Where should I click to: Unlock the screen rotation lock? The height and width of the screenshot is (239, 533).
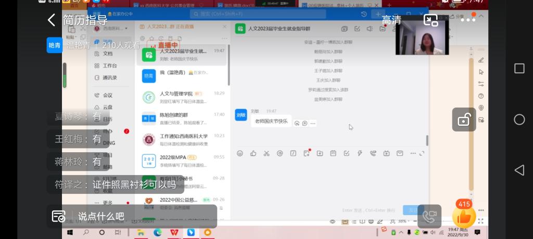pyautogui.click(x=464, y=119)
